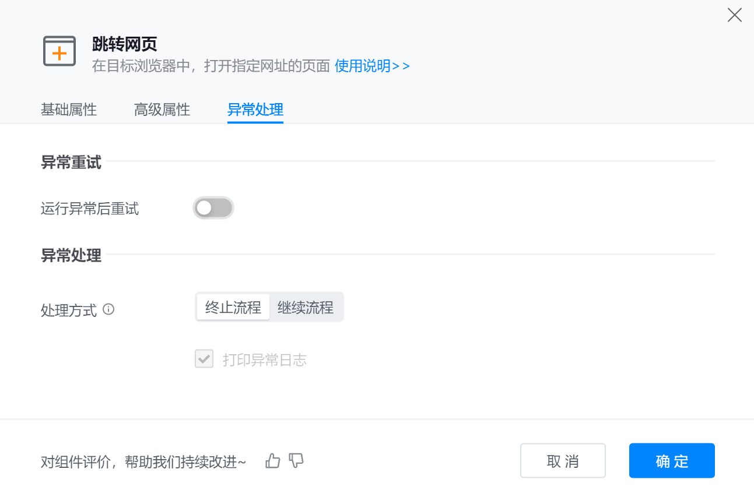Switch to the 基础属性 tab

click(69, 110)
